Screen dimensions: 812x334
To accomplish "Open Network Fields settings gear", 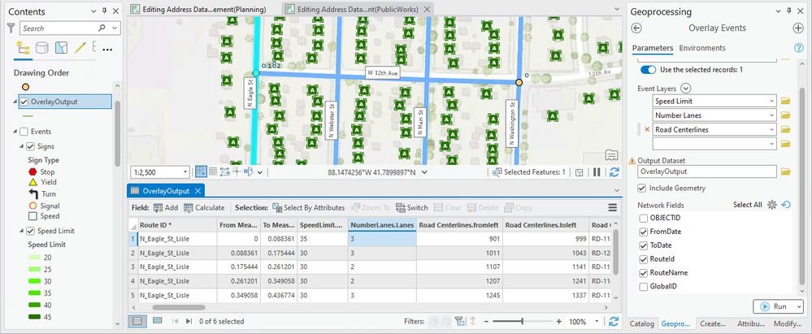I will 772,205.
